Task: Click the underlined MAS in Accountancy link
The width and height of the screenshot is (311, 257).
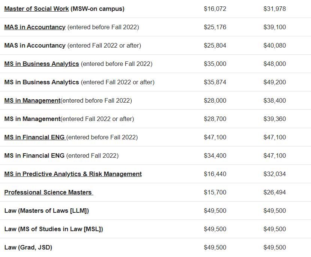Action: tap(35, 27)
